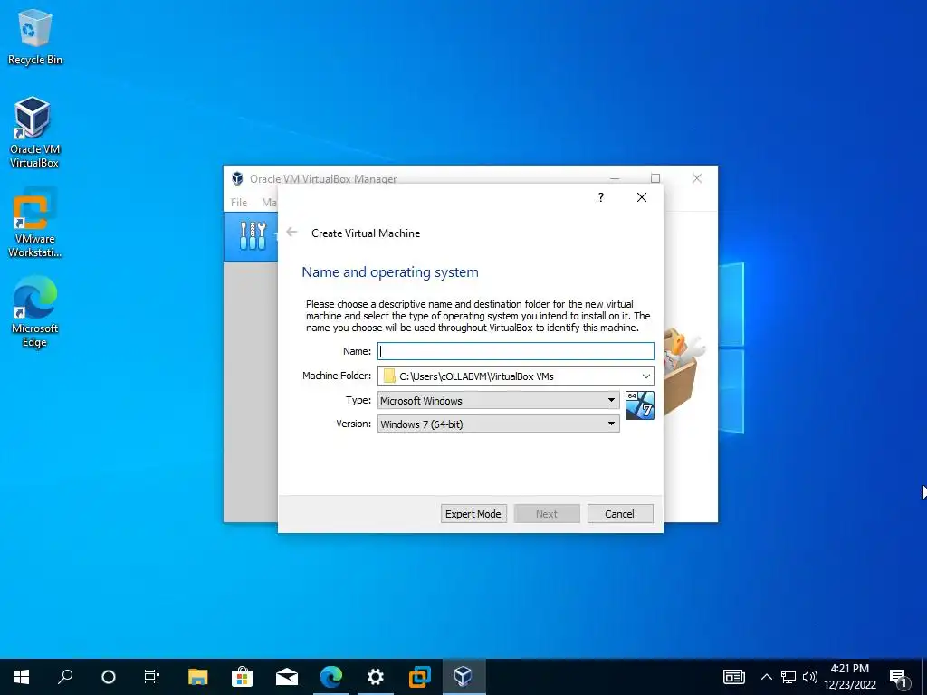Open the Mail app from the taskbar
The width and height of the screenshot is (927, 695).
[287, 677]
